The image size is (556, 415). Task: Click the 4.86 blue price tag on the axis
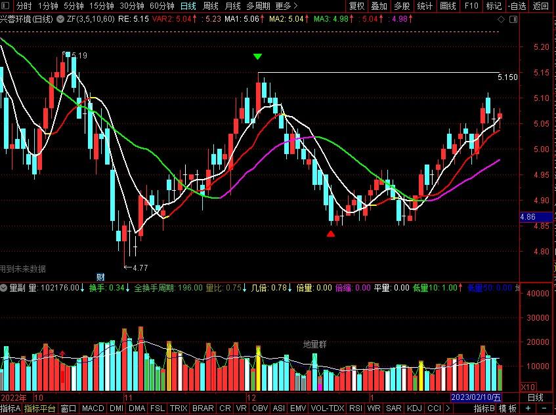click(537, 217)
